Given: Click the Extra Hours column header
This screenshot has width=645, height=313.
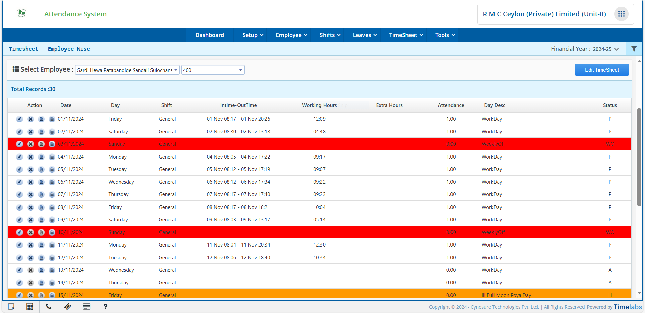Looking at the screenshot, I should point(389,105).
